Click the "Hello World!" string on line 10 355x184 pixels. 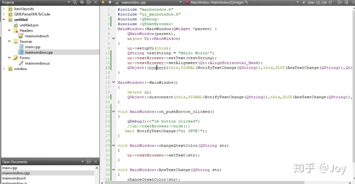tap(195, 53)
